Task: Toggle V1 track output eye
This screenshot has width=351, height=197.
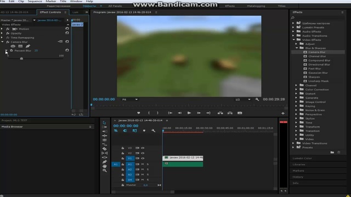Action: pos(143,158)
